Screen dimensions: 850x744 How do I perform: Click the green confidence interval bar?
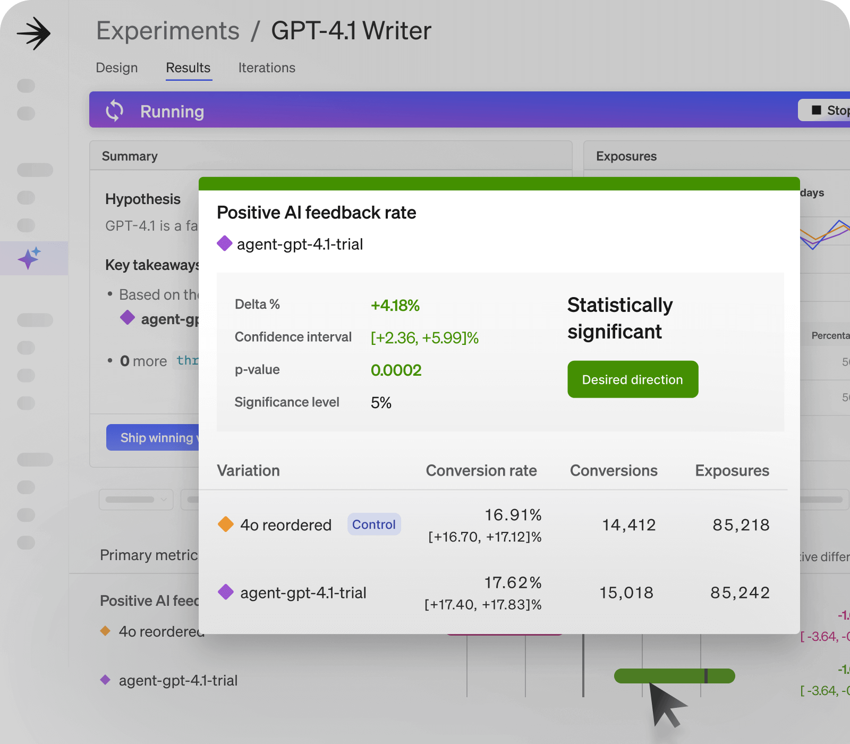(674, 676)
